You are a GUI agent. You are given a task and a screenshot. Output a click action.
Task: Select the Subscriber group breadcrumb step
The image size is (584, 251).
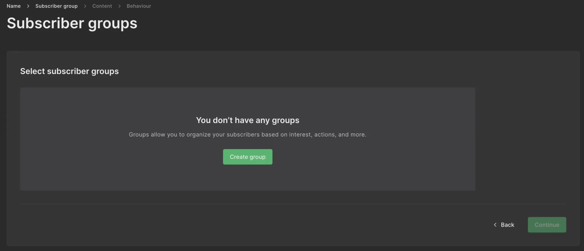click(x=56, y=6)
